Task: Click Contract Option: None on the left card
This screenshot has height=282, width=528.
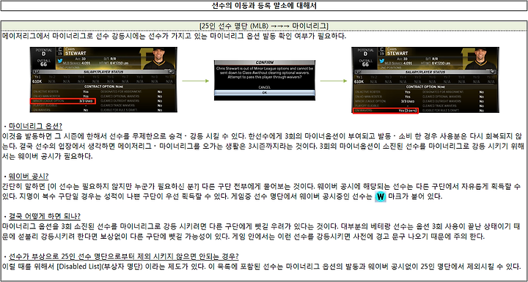Action: coord(103,86)
